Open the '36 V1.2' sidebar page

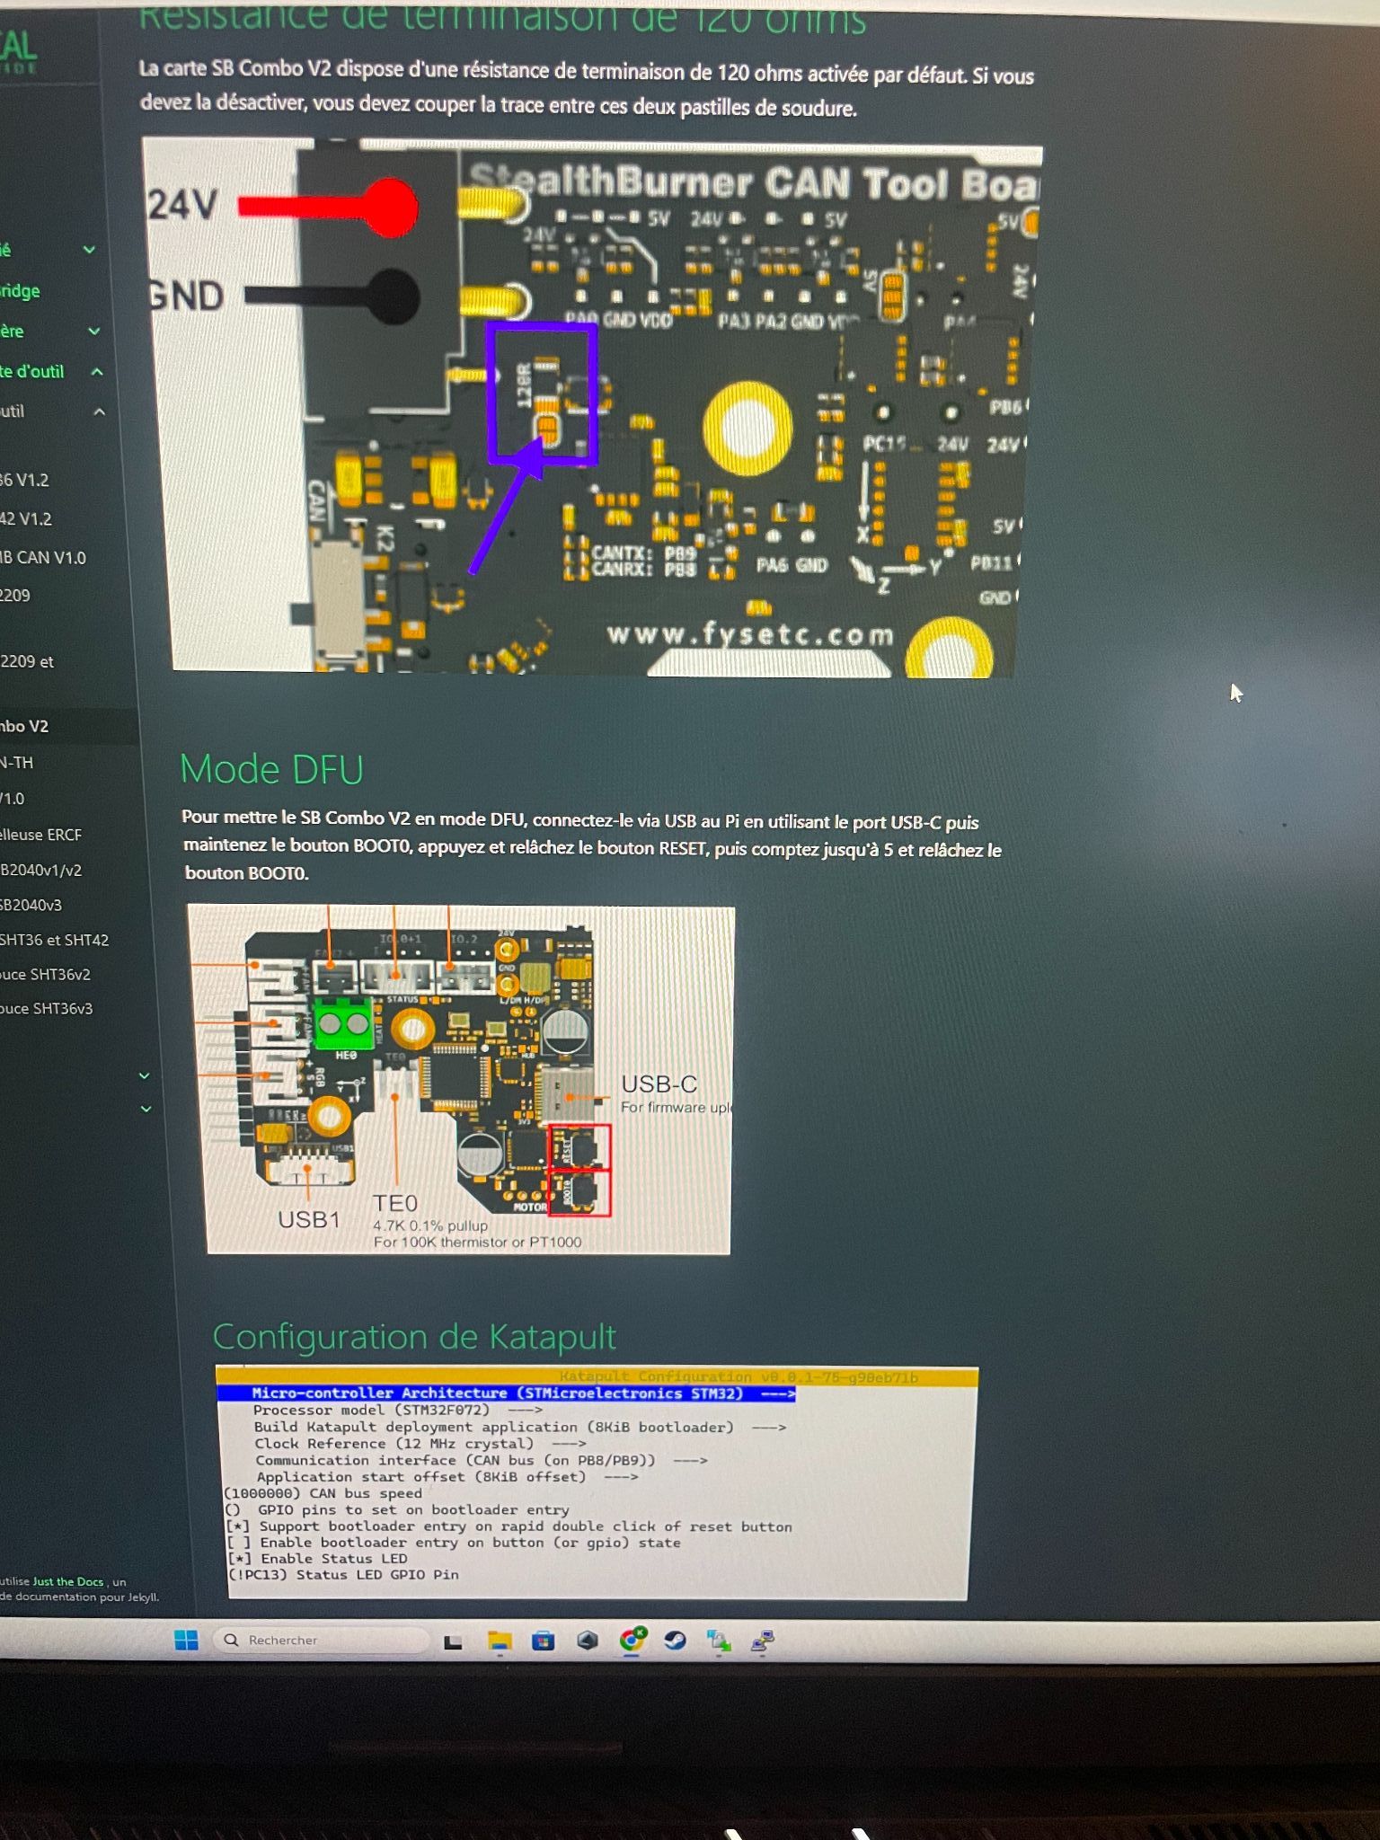(x=24, y=480)
